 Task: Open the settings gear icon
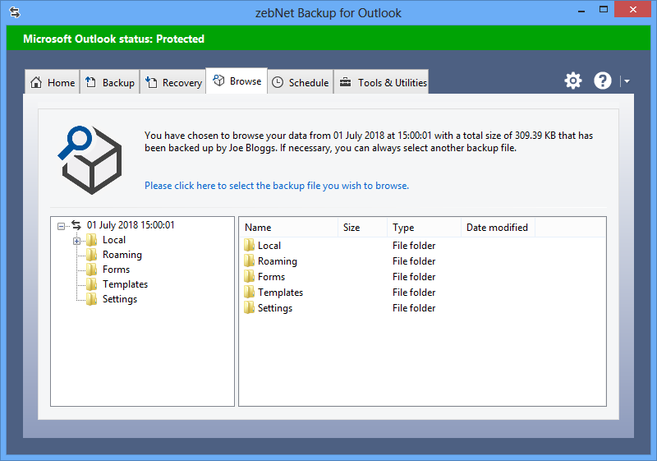point(572,81)
